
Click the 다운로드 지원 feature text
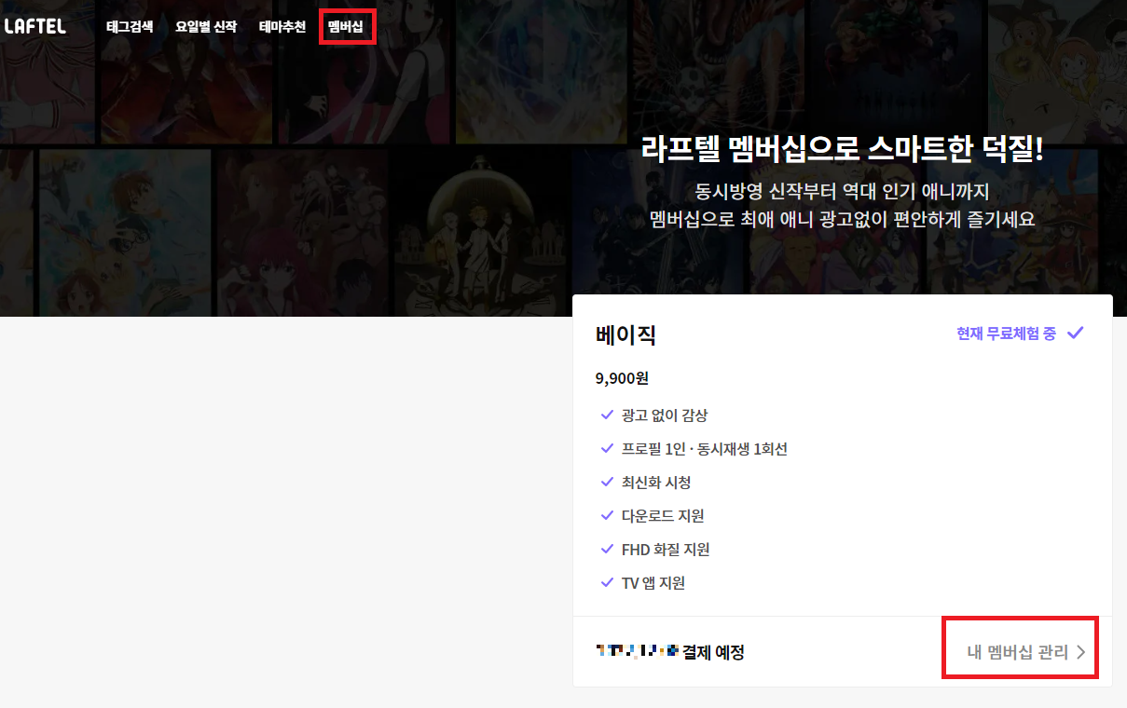[663, 516]
